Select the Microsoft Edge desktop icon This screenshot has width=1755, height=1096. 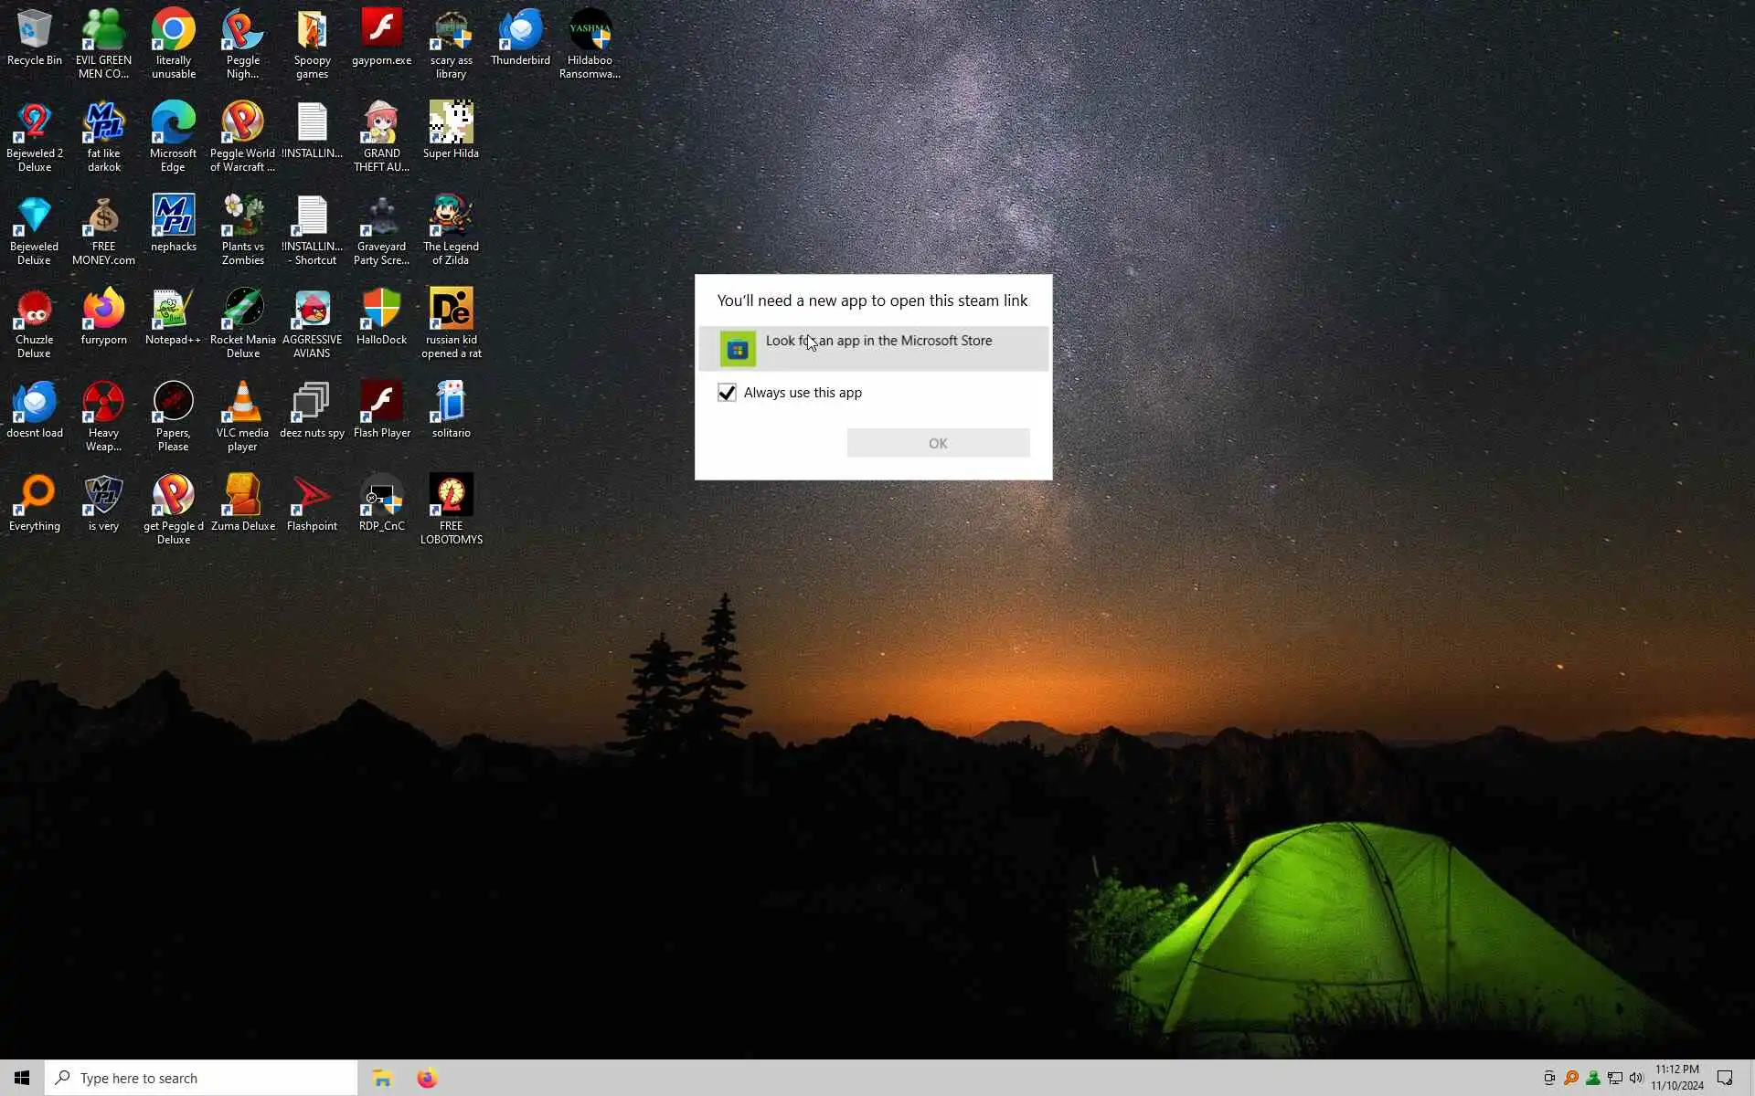coord(173,135)
